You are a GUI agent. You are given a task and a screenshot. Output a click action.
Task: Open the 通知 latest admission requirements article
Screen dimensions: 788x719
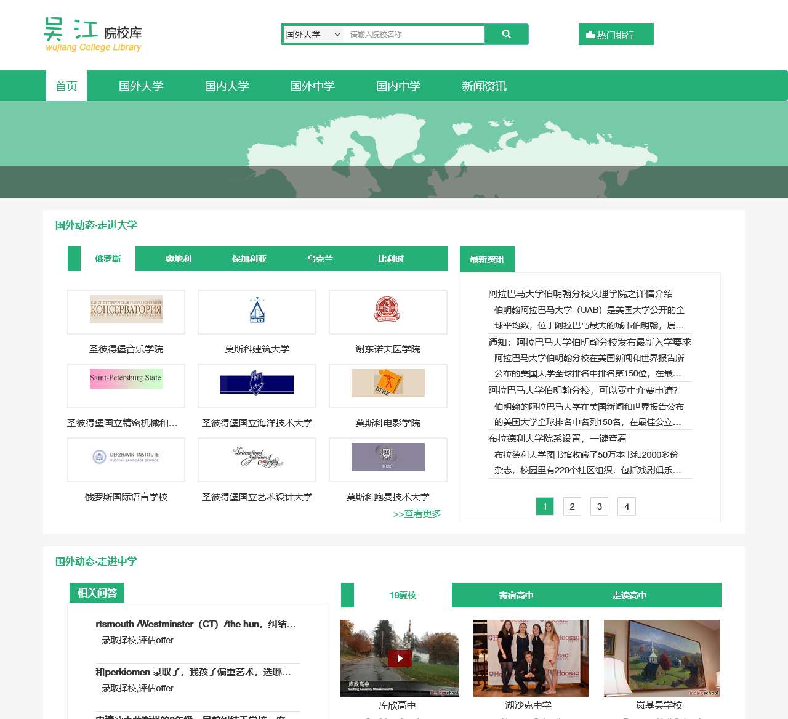pos(590,343)
